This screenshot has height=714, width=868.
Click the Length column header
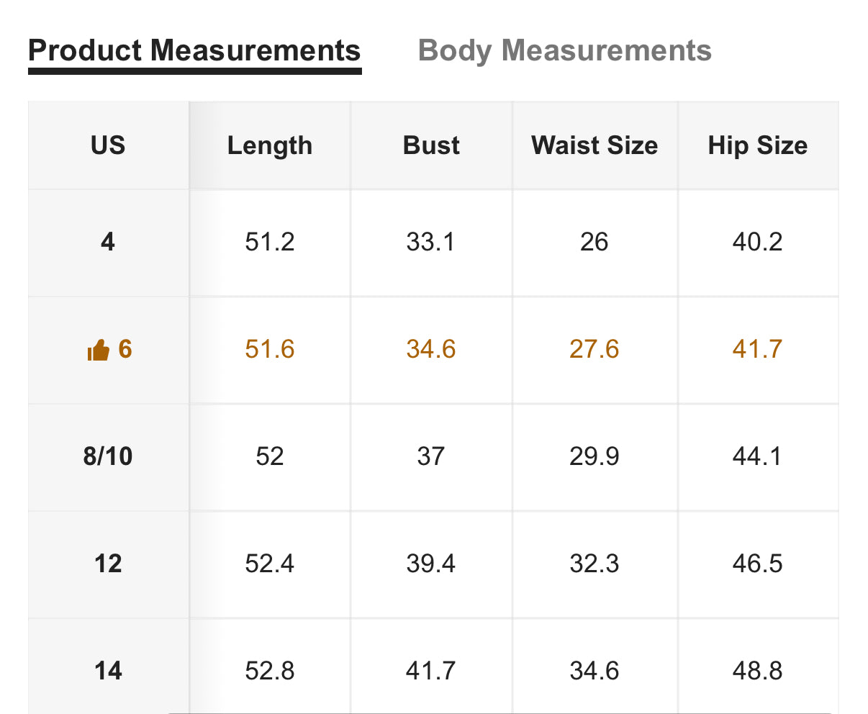[270, 145]
